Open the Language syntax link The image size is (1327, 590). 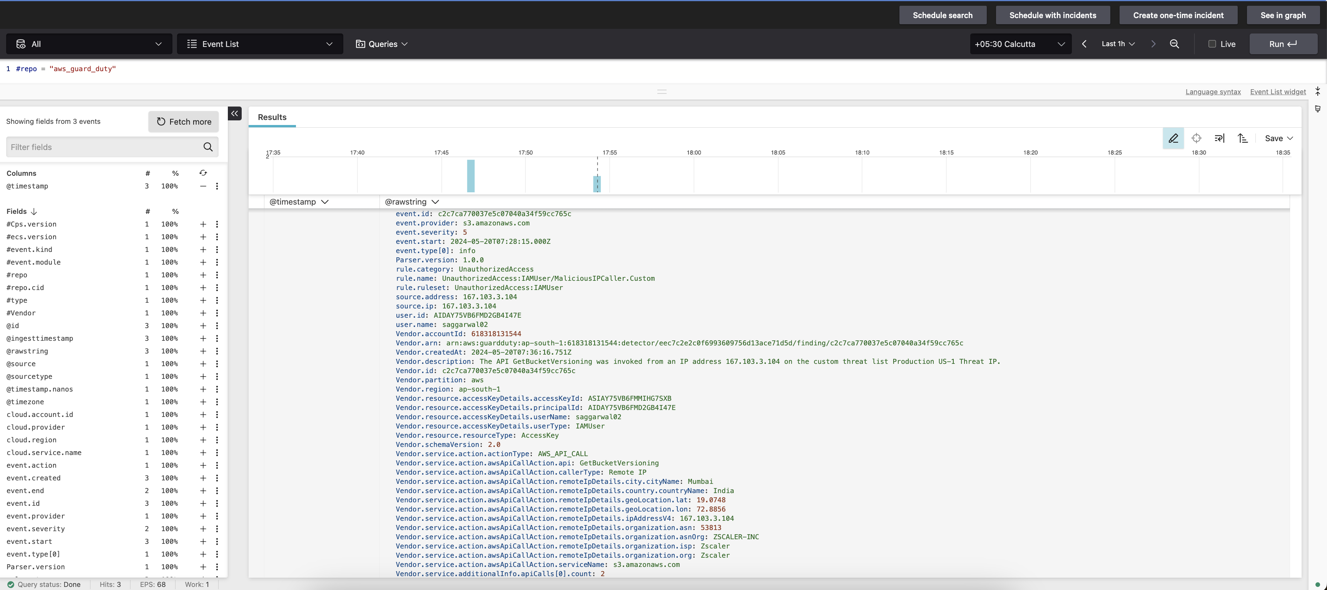tap(1213, 92)
